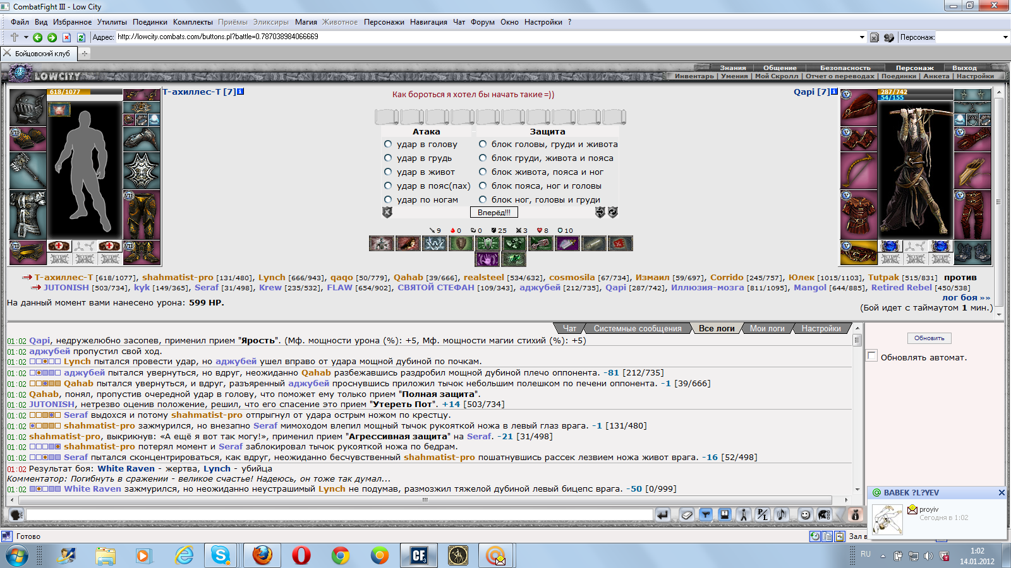Click the walking man icon in chat toolbar
Image resolution: width=1011 pixels, height=568 pixels.
(x=744, y=515)
